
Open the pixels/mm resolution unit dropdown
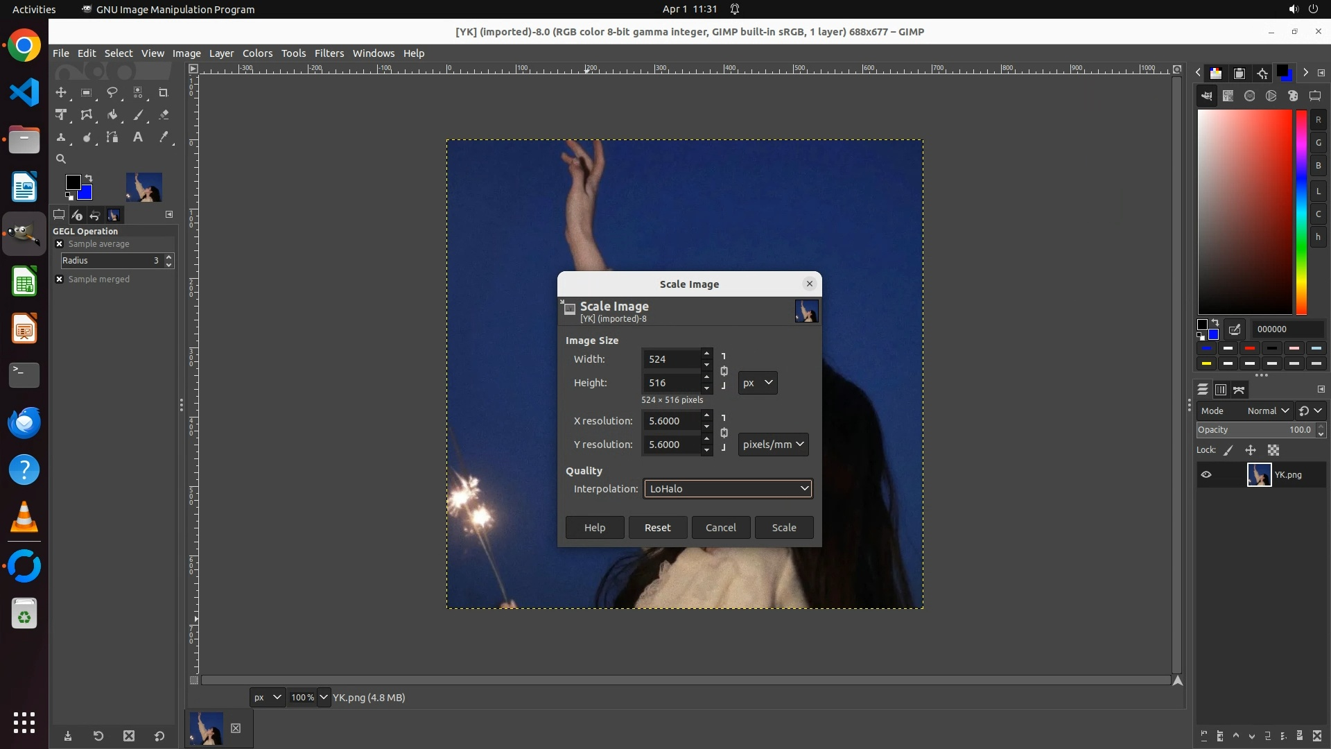[773, 445]
